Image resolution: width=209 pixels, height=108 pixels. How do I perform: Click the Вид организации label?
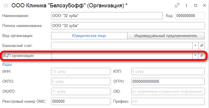click(x=18, y=36)
